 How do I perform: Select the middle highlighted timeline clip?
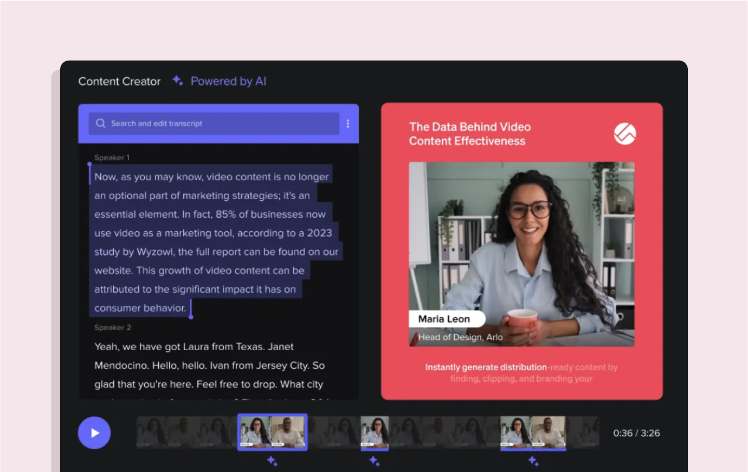tap(374, 431)
